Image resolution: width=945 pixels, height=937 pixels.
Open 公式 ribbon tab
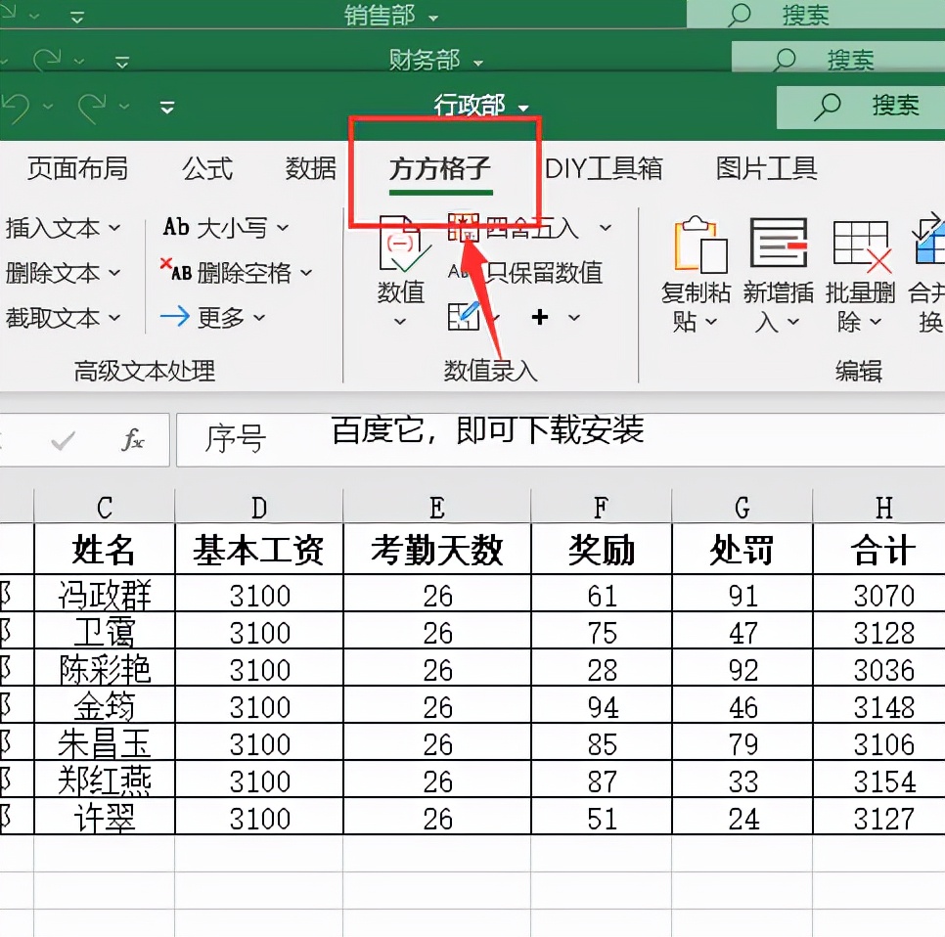[207, 168]
